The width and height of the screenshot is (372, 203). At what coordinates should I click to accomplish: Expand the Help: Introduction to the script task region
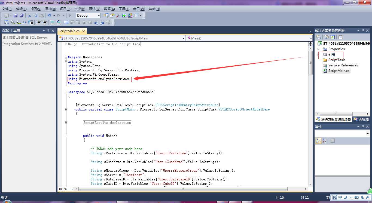pyautogui.click(x=66, y=44)
